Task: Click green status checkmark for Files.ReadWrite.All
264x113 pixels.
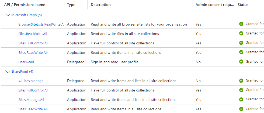Action: [241, 33]
